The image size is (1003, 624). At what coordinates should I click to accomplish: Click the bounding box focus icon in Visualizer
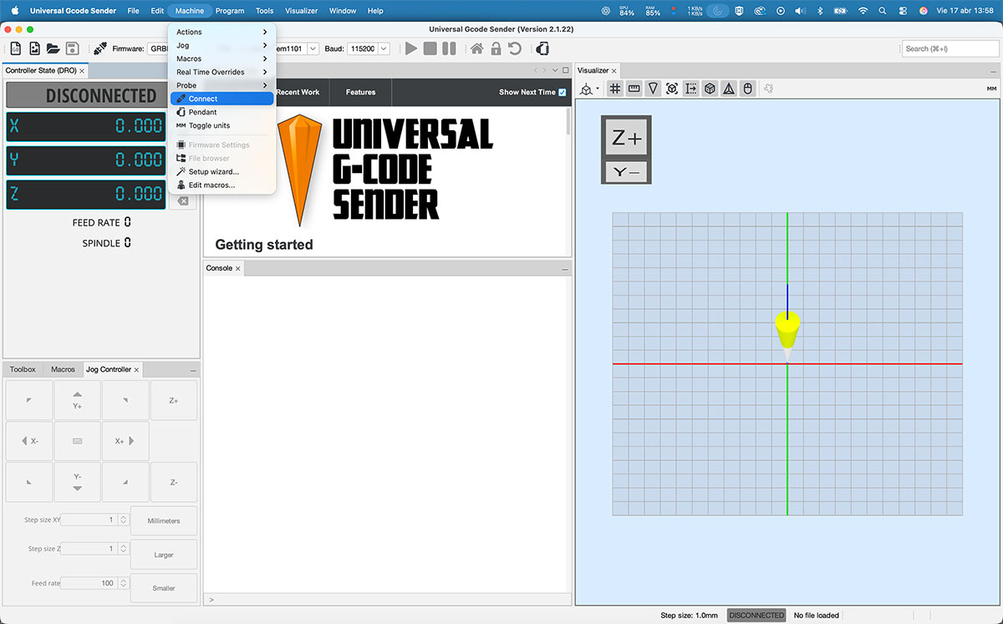coord(672,89)
